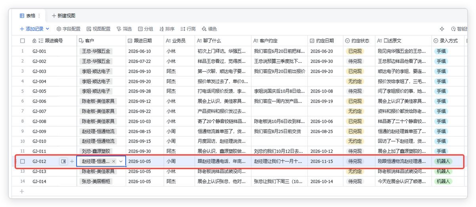Click the sparkle AI icon in toolbar

[442, 29]
